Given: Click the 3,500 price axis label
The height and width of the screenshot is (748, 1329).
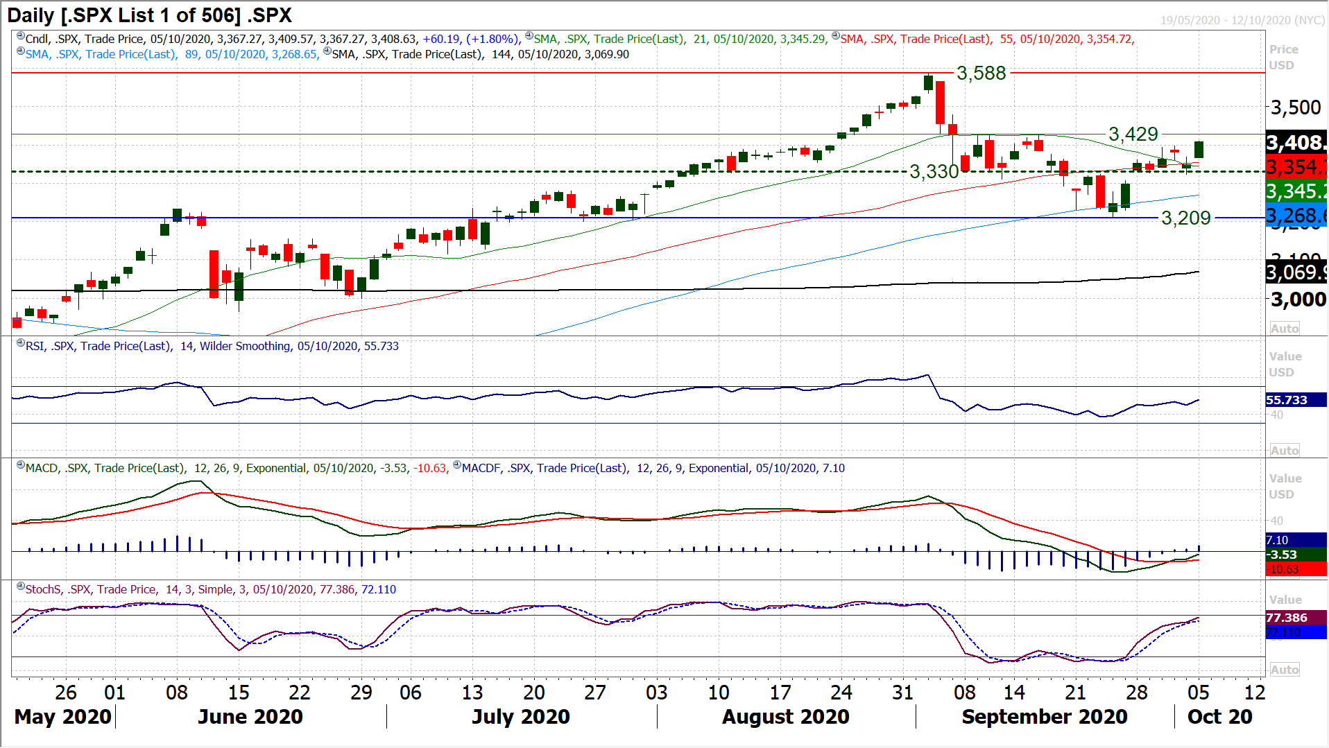Looking at the screenshot, I should [x=1296, y=107].
